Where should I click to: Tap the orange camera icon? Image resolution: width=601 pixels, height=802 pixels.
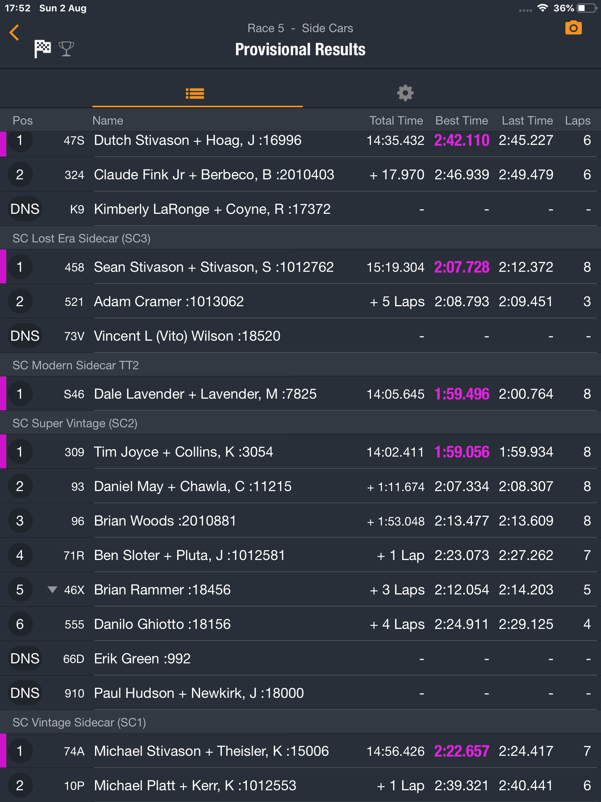[x=573, y=28]
